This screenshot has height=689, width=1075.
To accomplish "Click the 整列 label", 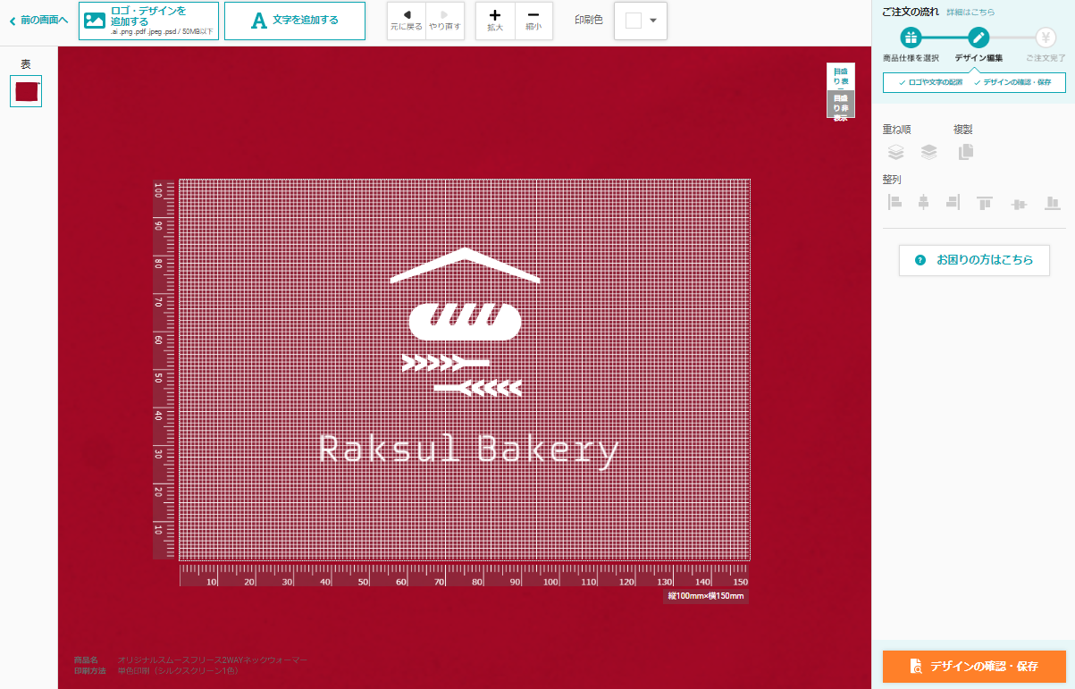I will [892, 180].
